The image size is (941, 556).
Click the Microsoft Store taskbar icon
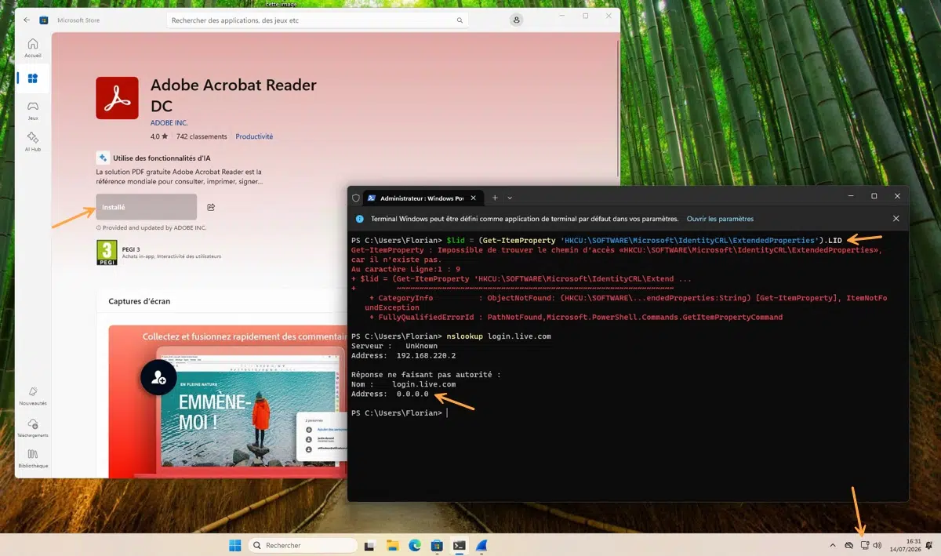[437, 545]
